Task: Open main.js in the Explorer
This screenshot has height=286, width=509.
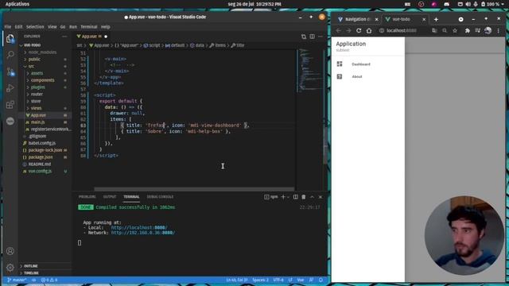Action: [38, 122]
